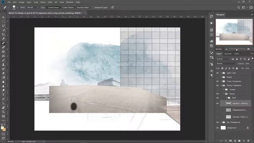Expand the People group
The height and width of the screenshot is (143, 254).
221,77
